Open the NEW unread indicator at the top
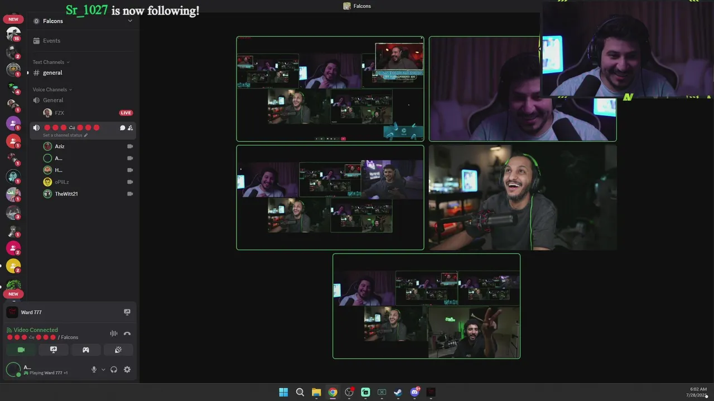Screen dimensions: 714x401 [x=13, y=19]
